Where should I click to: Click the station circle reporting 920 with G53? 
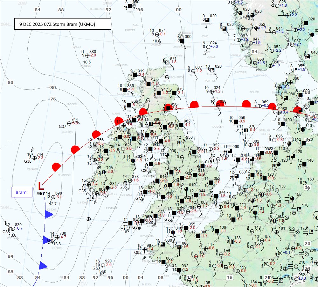point(103,265)
